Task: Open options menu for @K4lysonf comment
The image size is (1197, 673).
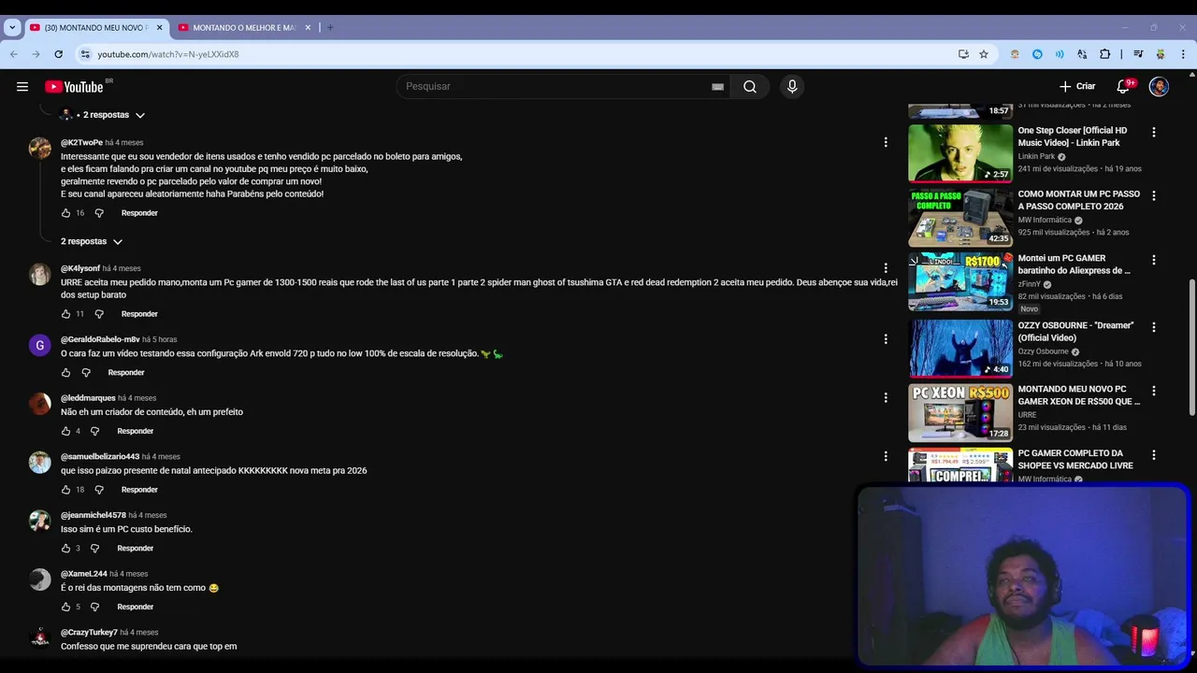Action: [x=886, y=268]
